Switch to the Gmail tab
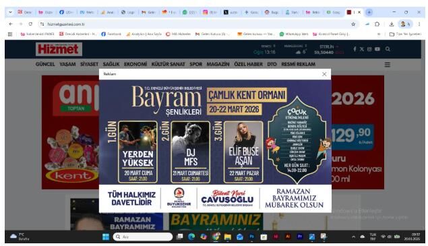 (148, 12)
